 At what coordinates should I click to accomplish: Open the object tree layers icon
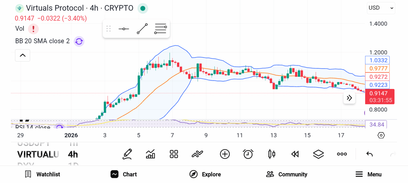(318, 154)
